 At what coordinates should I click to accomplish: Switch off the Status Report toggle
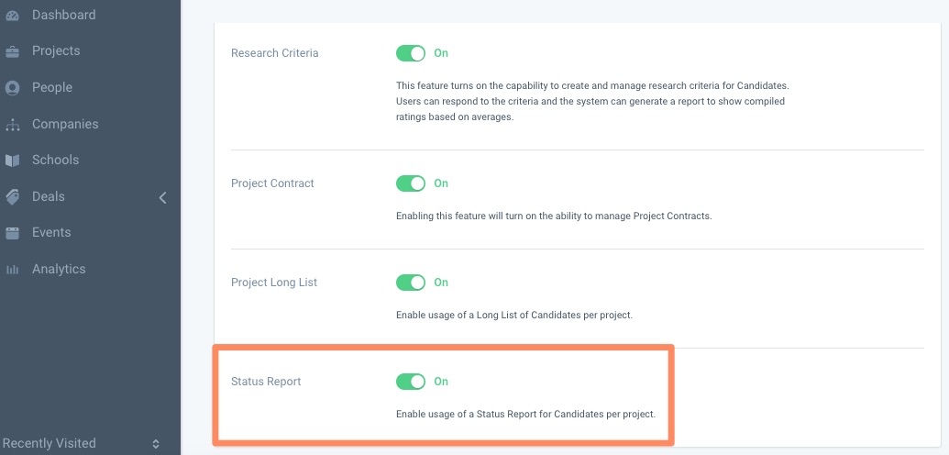point(411,381)
